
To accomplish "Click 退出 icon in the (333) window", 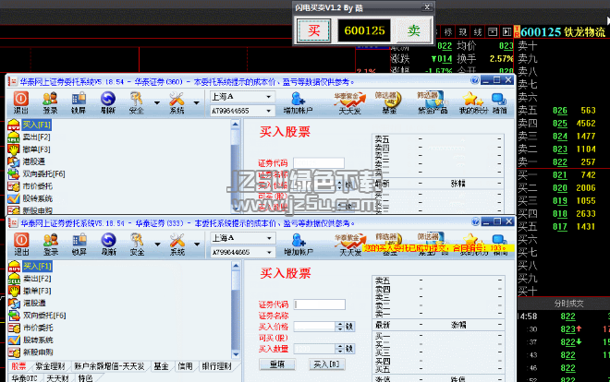I will [21, 244].
